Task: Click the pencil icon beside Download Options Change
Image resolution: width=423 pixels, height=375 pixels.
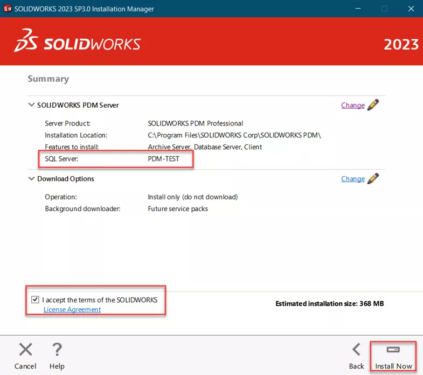Action: point(373,178)
